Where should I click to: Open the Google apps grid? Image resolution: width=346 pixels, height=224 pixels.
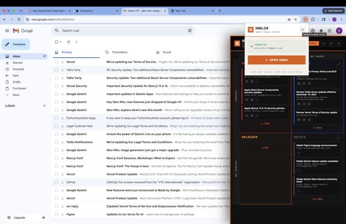pyautogui.click(x=329, y=31)
